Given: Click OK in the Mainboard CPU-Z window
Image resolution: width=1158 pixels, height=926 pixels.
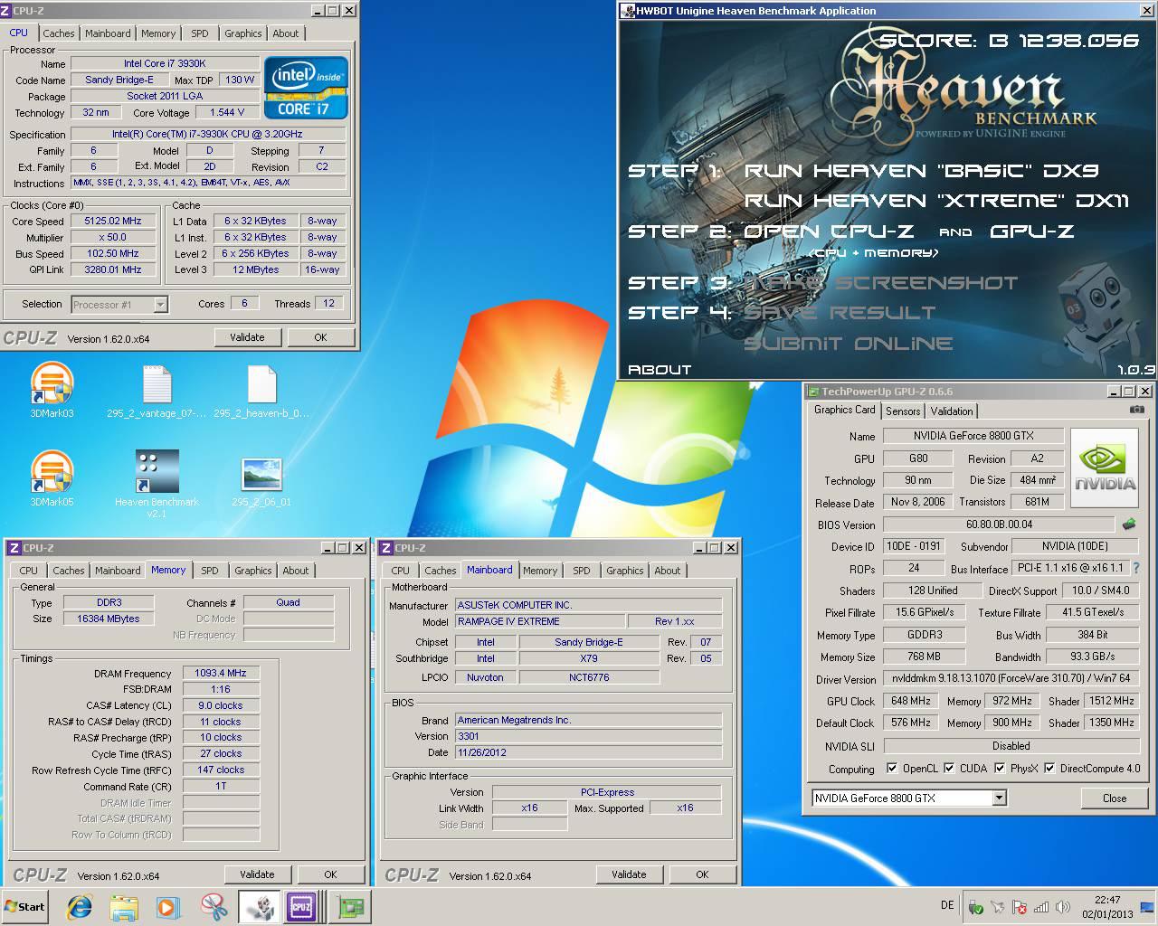Looking at the screenshot, I should click(x=702, y=874).
